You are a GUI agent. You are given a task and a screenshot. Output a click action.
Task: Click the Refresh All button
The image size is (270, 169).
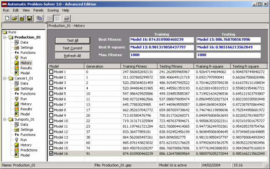pyautogui.click(x=73, y=56)
